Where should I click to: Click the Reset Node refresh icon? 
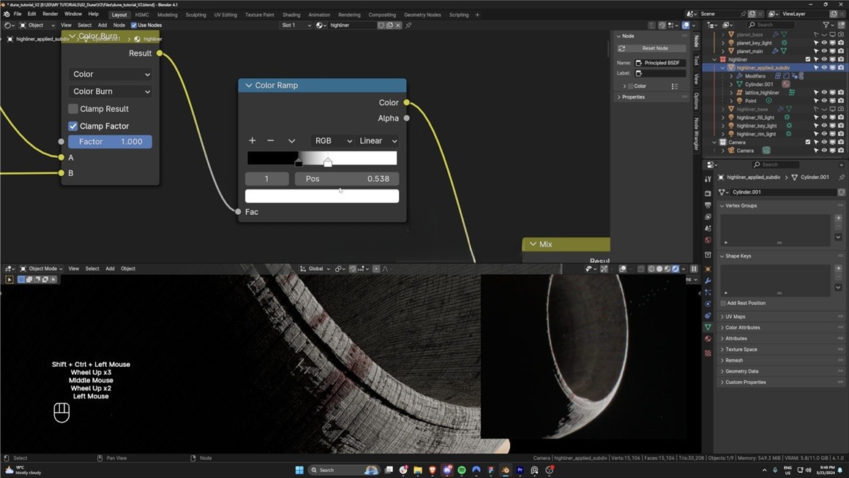click(621, 48)
